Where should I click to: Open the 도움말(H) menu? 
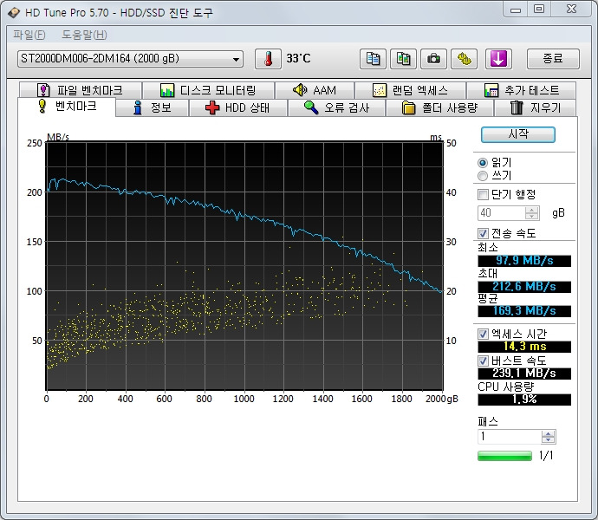[84, 35]
